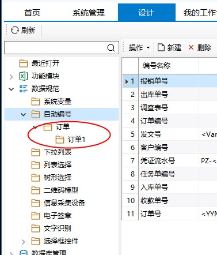Select the 订单1 tree item label

[76, 140]
